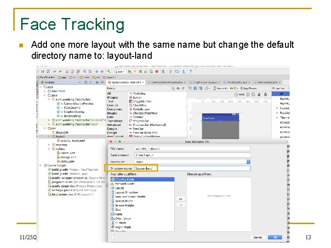Click the Save All disk icon
This screenshot has height=248, width=331.
(43, 72)
